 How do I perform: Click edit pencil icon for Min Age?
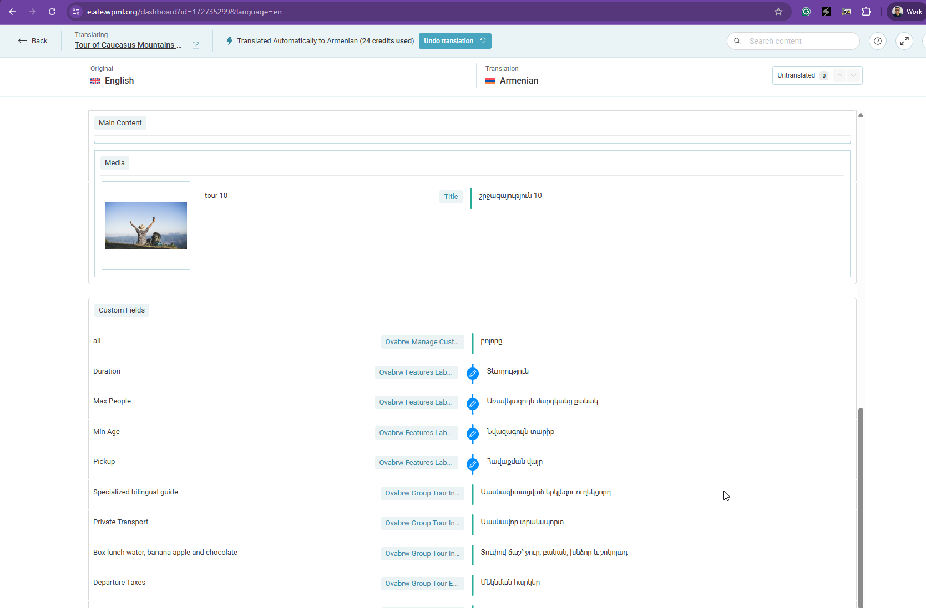point(473,434)
